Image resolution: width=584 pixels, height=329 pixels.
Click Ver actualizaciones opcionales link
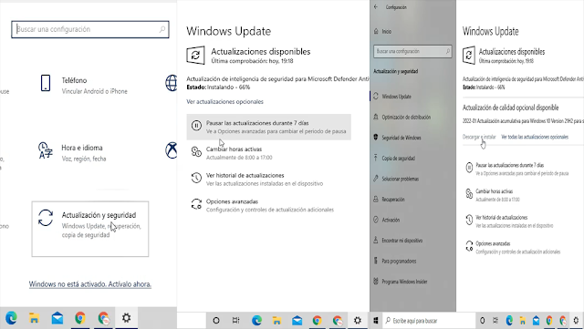pos(224,101)
